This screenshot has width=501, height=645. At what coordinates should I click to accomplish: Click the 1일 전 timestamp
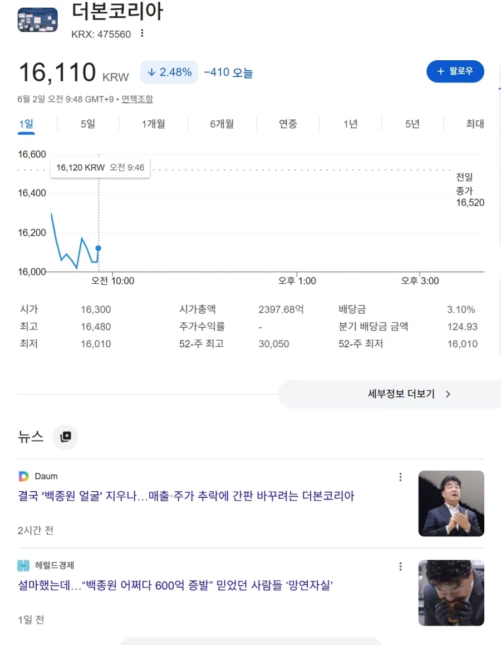[31, 619]
